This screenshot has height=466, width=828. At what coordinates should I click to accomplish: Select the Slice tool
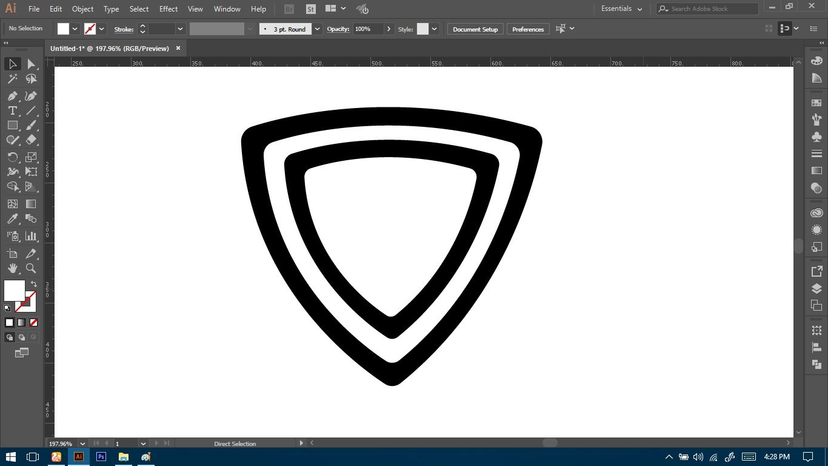(32, 254)
